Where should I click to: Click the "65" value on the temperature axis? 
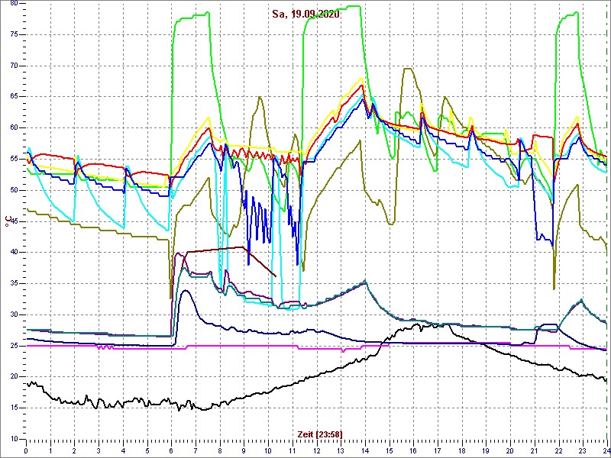12,97
